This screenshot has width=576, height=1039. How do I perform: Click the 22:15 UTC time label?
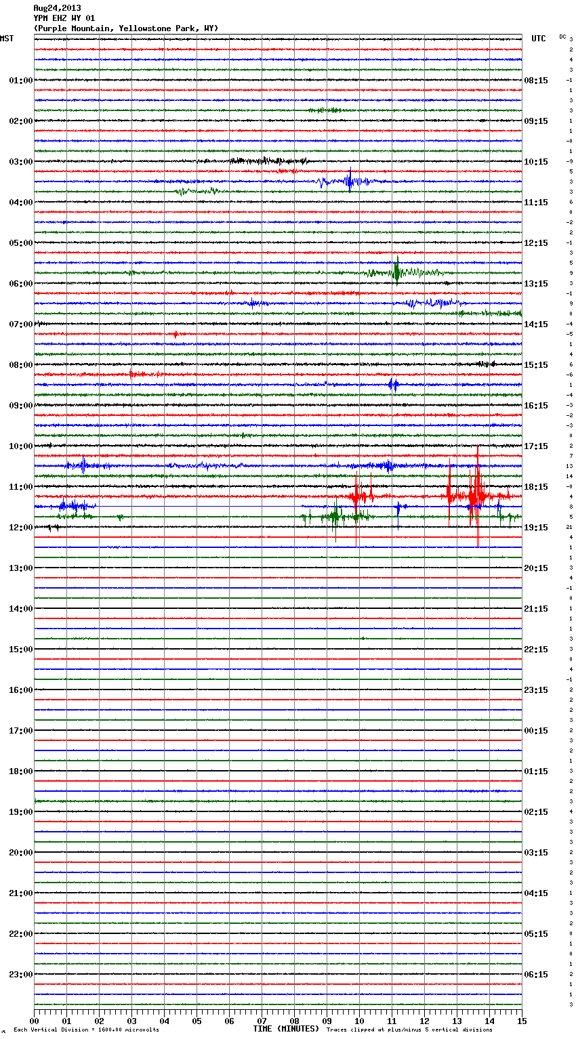click(536, 650)
